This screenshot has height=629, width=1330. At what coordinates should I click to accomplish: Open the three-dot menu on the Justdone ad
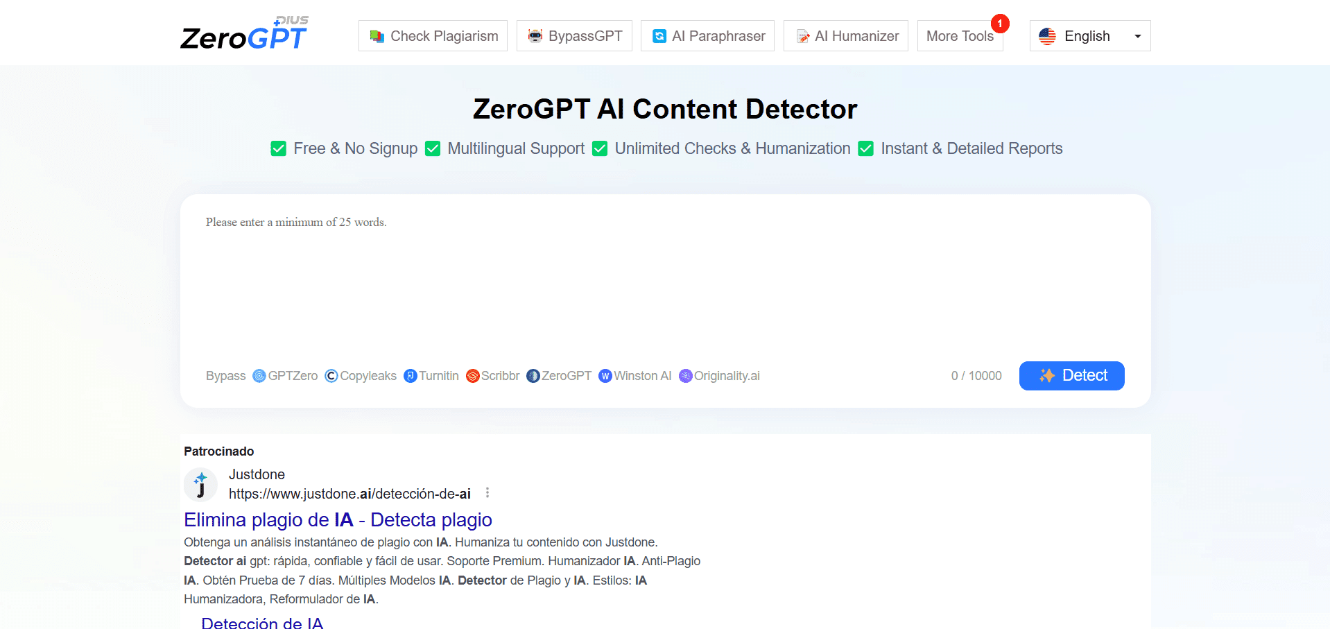pos(487,492)
